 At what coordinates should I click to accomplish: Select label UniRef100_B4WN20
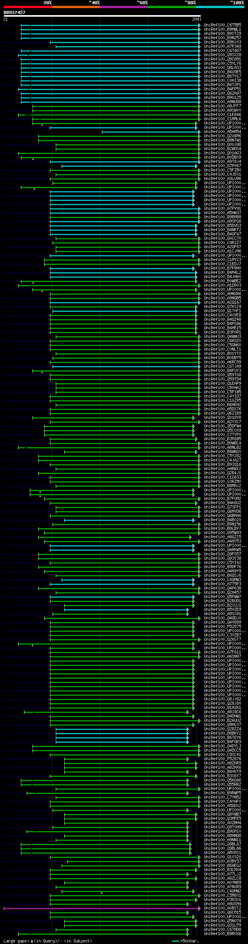222,452
